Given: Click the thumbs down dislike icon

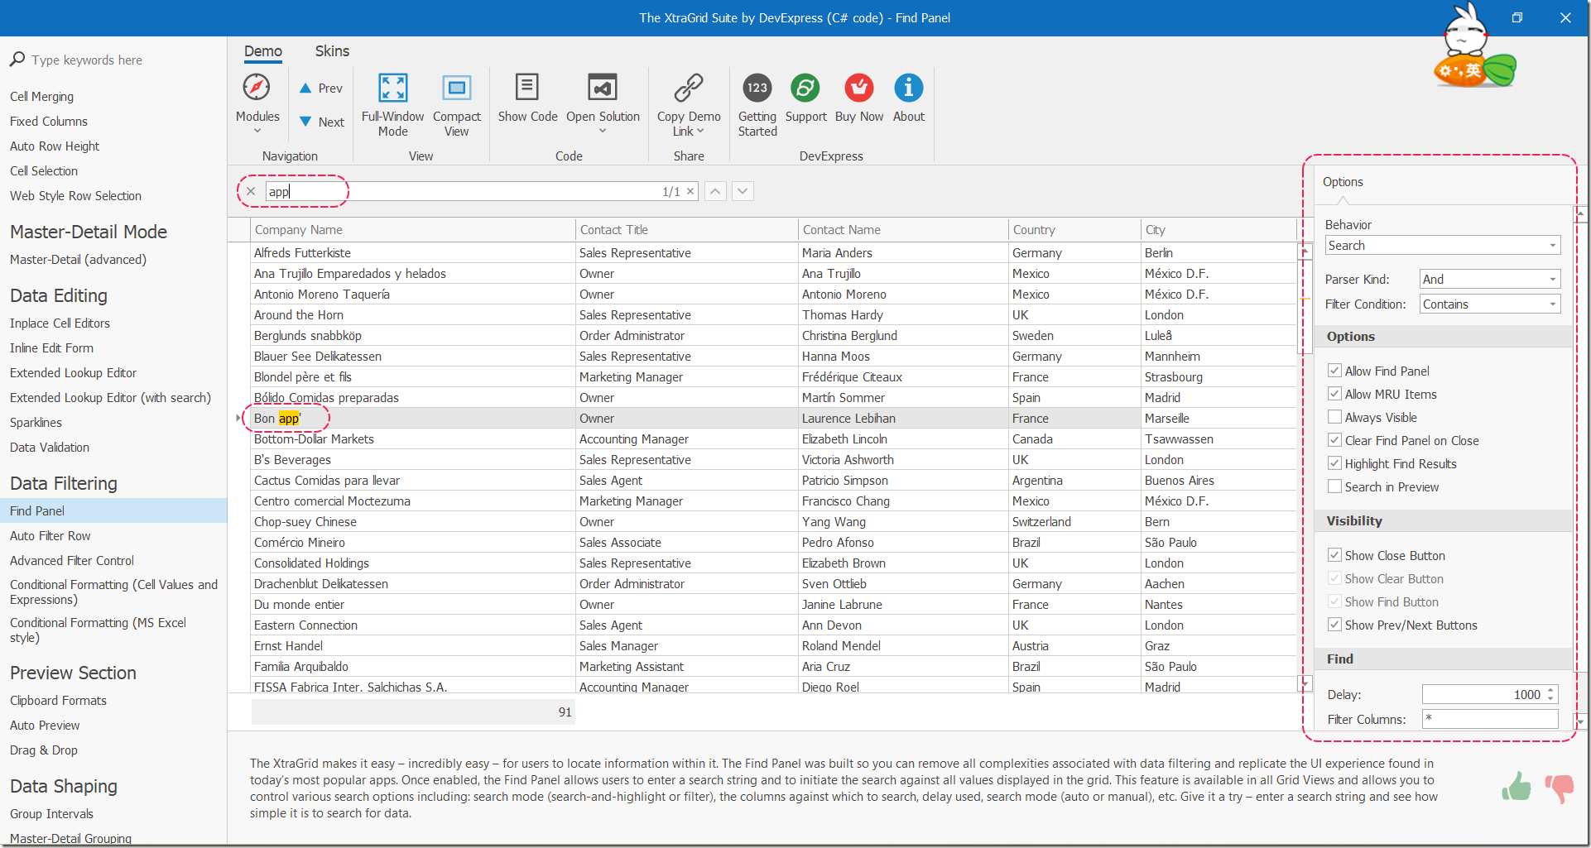Looking at the screenshot, I should (1559, 788).
